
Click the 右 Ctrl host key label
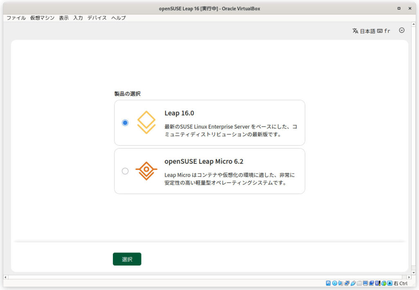pos(400,283)
